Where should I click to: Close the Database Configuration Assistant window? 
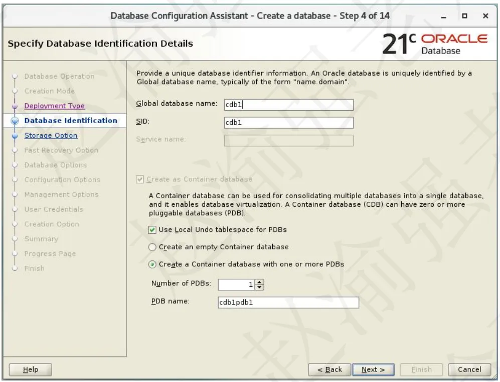click(485, 16)
